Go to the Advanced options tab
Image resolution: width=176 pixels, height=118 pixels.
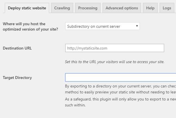pyautogui.click(x=121, y=8)
